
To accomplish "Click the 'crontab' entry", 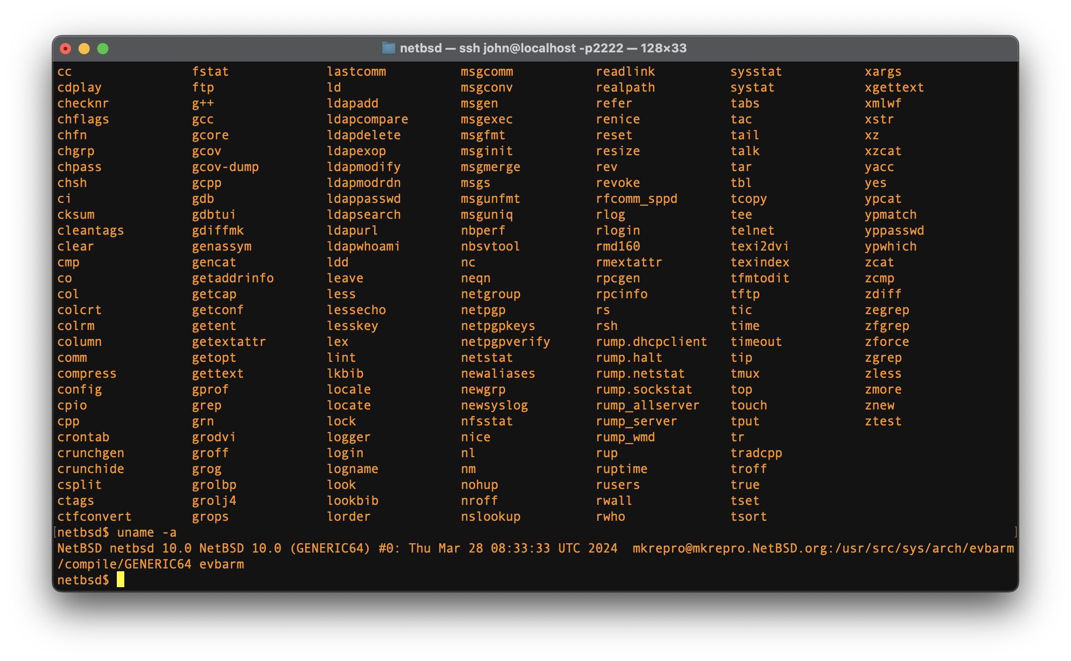I will [x=83, y=437].
